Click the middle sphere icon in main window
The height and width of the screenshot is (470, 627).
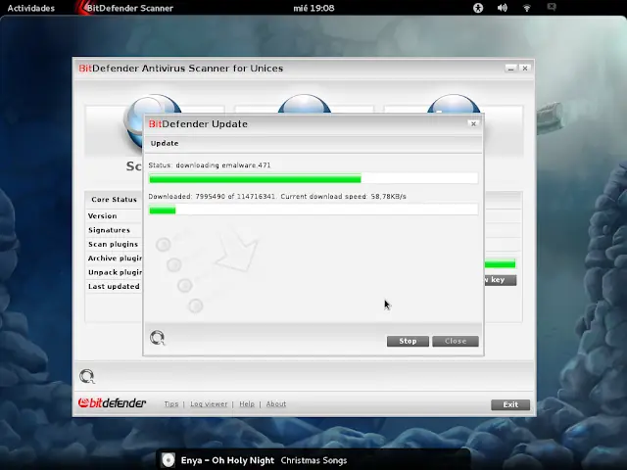pos(305,105)
